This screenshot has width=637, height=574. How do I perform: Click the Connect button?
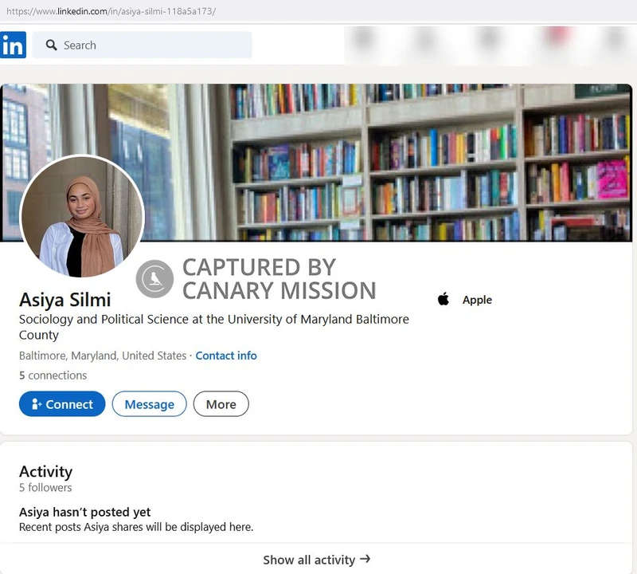62,404
